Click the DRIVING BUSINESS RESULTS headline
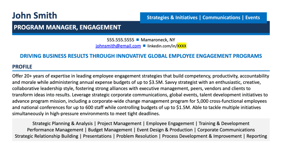This screenshot has height=143, width=286. click(141, 56)
